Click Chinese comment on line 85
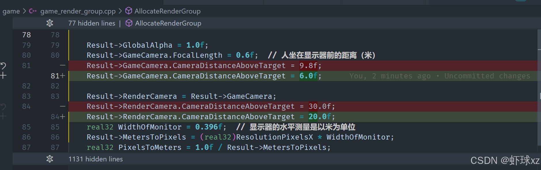Image resolution: width=541 pixels, height=170 pixels. click(296, 127)
